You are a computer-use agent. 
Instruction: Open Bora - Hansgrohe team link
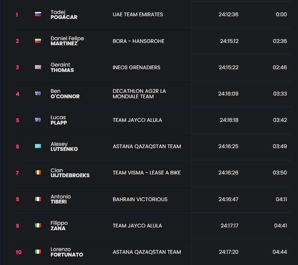pos(139,41)
